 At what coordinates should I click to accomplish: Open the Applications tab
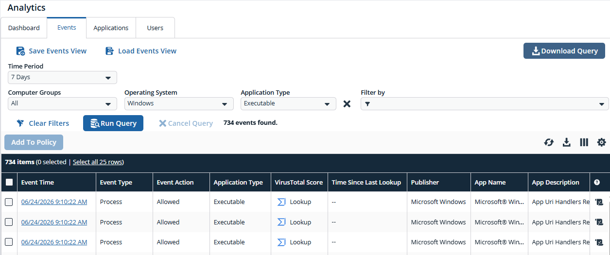(111, 28)
